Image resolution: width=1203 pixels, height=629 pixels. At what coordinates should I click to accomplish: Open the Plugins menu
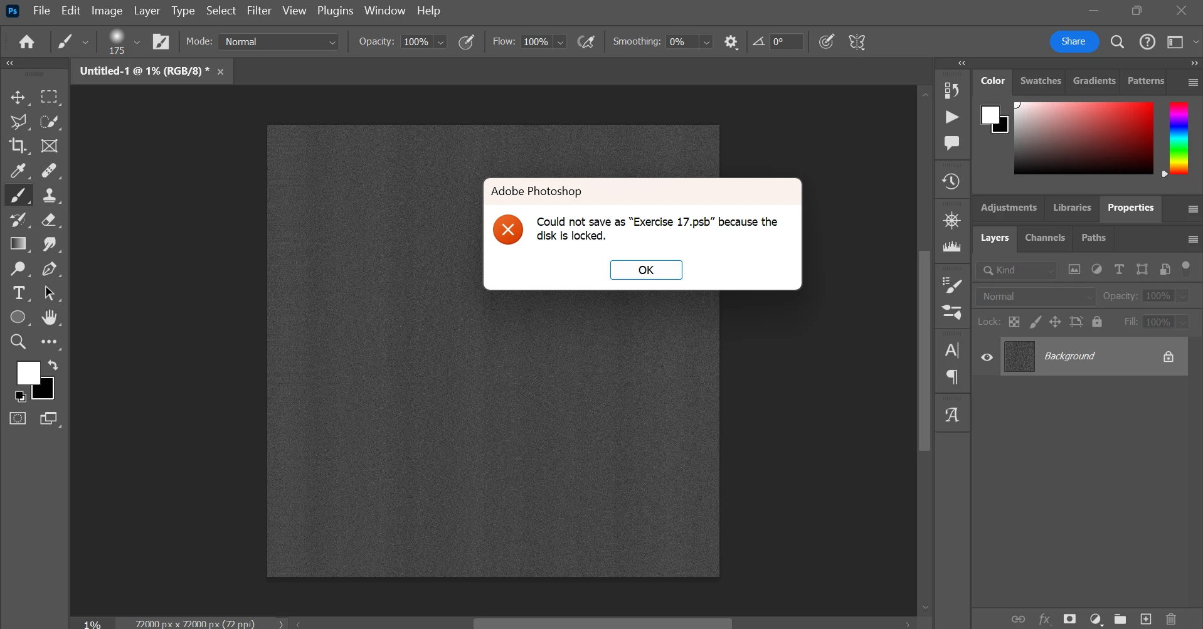coord(336,11)
